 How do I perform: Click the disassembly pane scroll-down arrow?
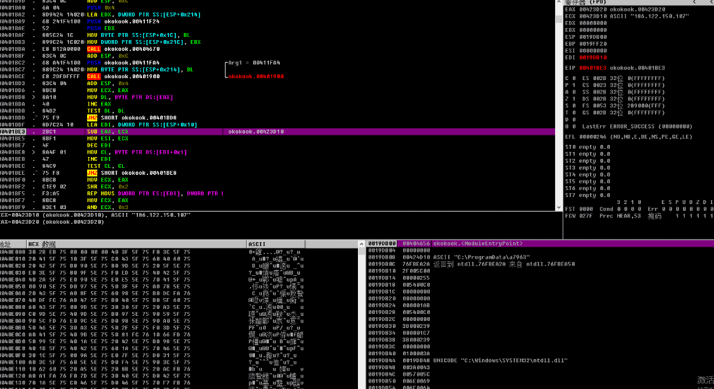coord(559,207)
